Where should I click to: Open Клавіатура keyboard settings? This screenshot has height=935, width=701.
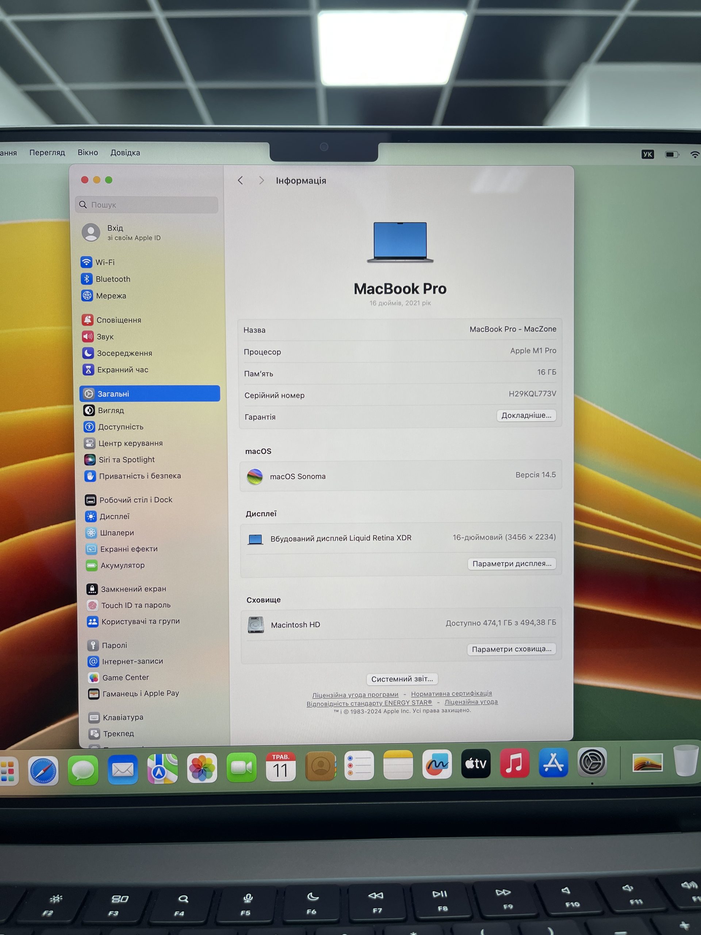[x=116, y=717]
